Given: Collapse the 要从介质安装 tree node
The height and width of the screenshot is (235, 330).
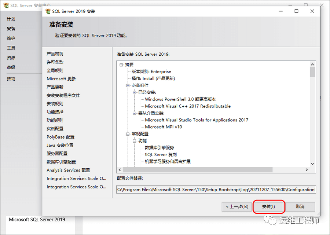Looking at the screenshot, I should coord(135,113).
